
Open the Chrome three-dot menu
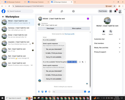point(123,6)
